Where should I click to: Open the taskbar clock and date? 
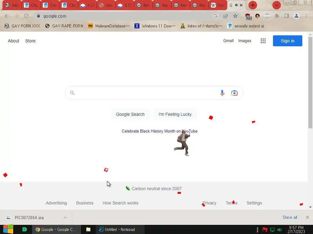click(296, 230)
